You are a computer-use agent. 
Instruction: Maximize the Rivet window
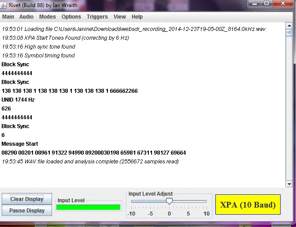(x=267, y=4)
